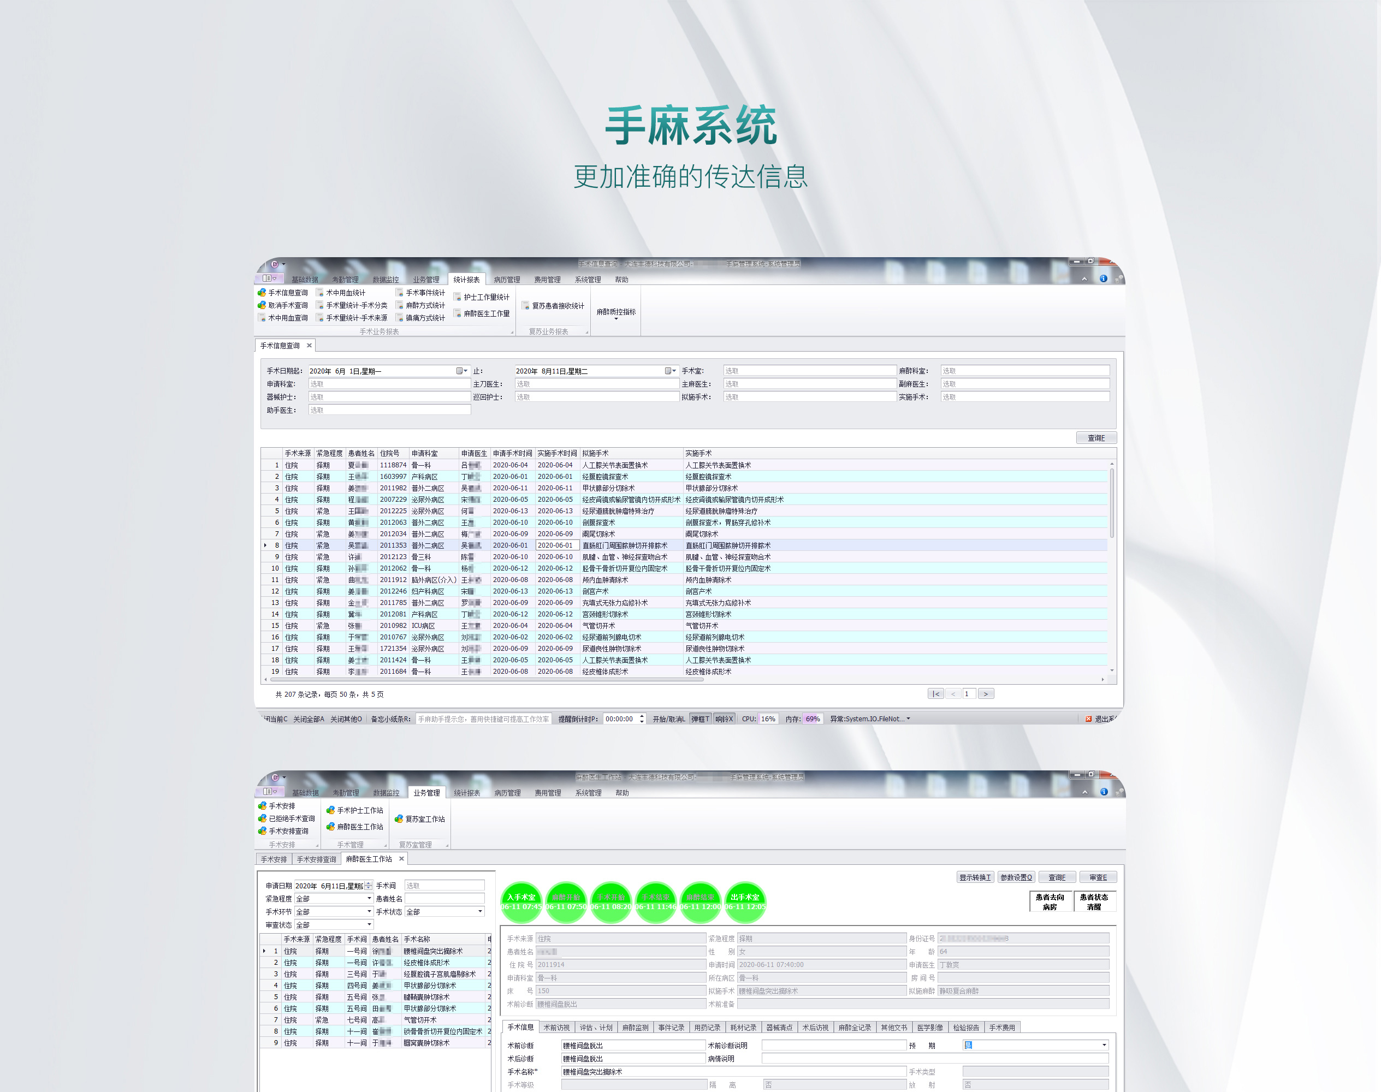Toggle the 弹框T status bar button
The width and height of the screenshot is (1381, 1092).
click(700, 719)
